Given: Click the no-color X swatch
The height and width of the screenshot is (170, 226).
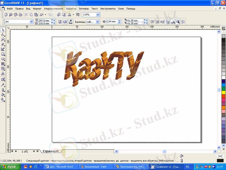Looking at the screenshot, I should 223,36.
